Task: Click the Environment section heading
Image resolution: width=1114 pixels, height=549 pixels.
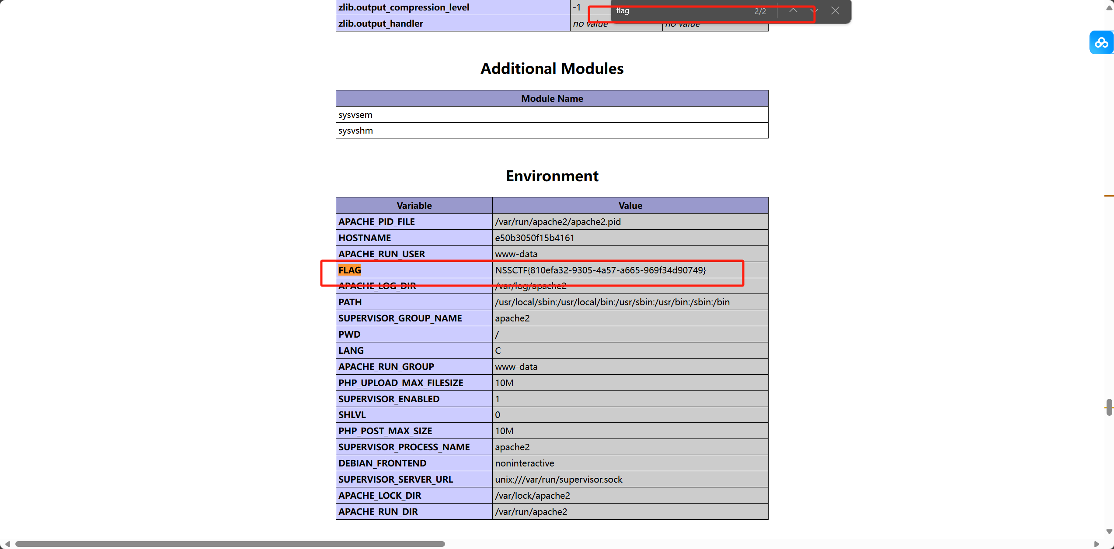Action: point(552,176)
